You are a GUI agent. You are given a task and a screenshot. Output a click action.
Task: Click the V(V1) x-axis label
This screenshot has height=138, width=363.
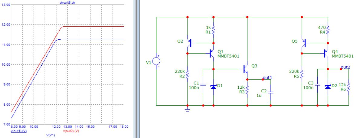pyautogui.click(x=51, y=135)
